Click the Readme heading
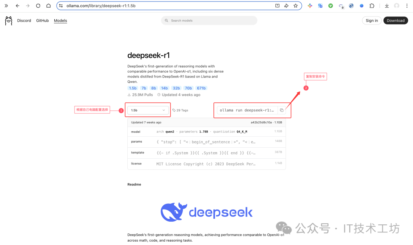Viewport: 413px width, 245px height. click(x=134, y=184)
